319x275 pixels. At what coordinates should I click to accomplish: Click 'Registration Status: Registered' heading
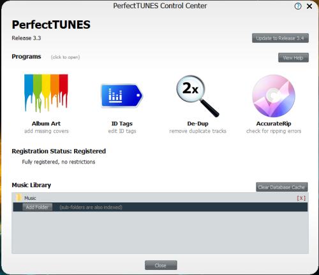[59, 151]
